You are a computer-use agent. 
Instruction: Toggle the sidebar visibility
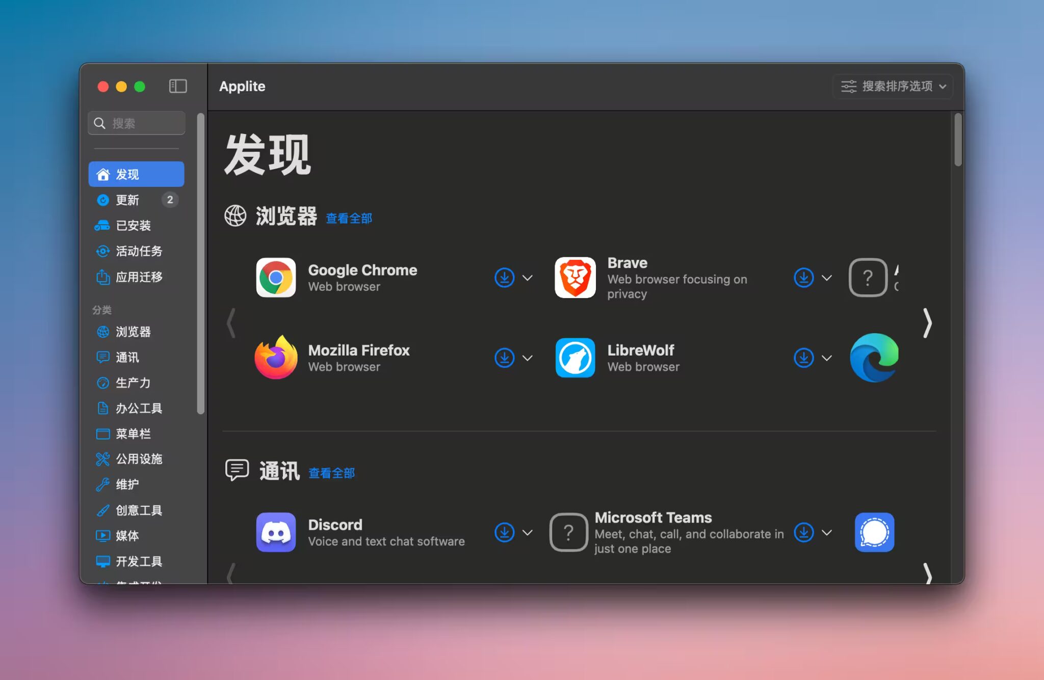tap(177, 86)
